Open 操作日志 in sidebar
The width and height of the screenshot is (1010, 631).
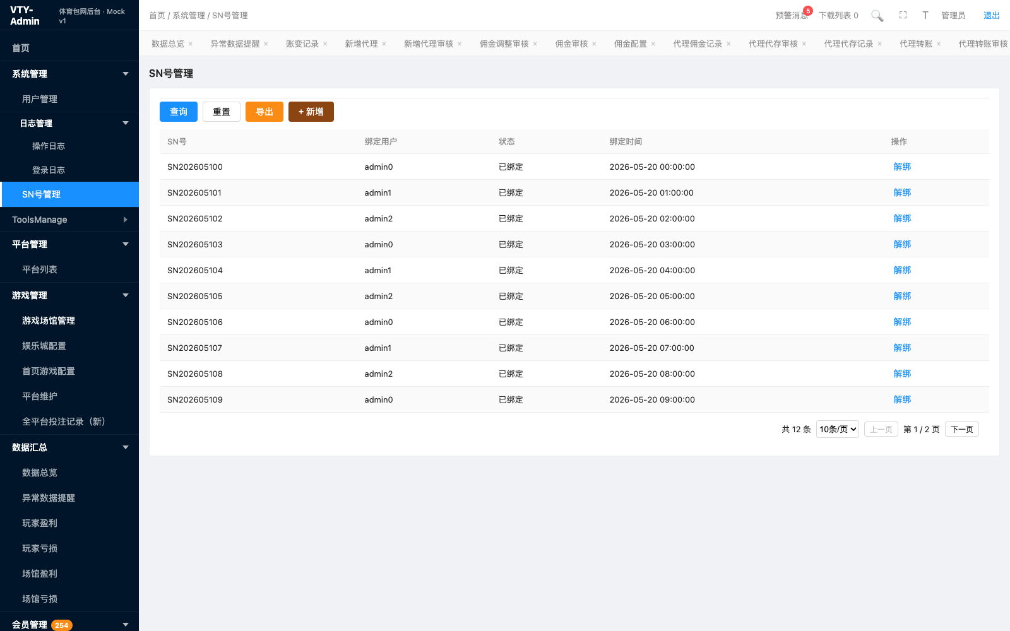point(69,146)
